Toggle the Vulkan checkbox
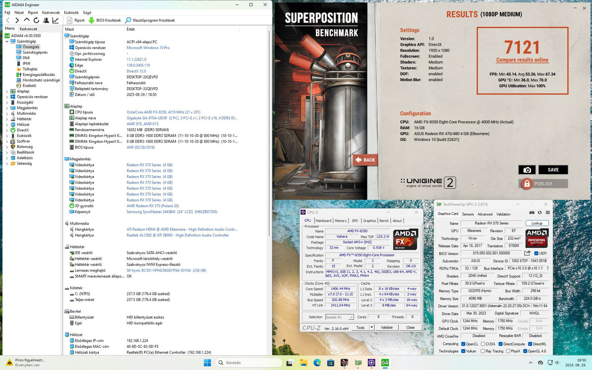This screenshot has width=592, height=370. click(463, 351)
